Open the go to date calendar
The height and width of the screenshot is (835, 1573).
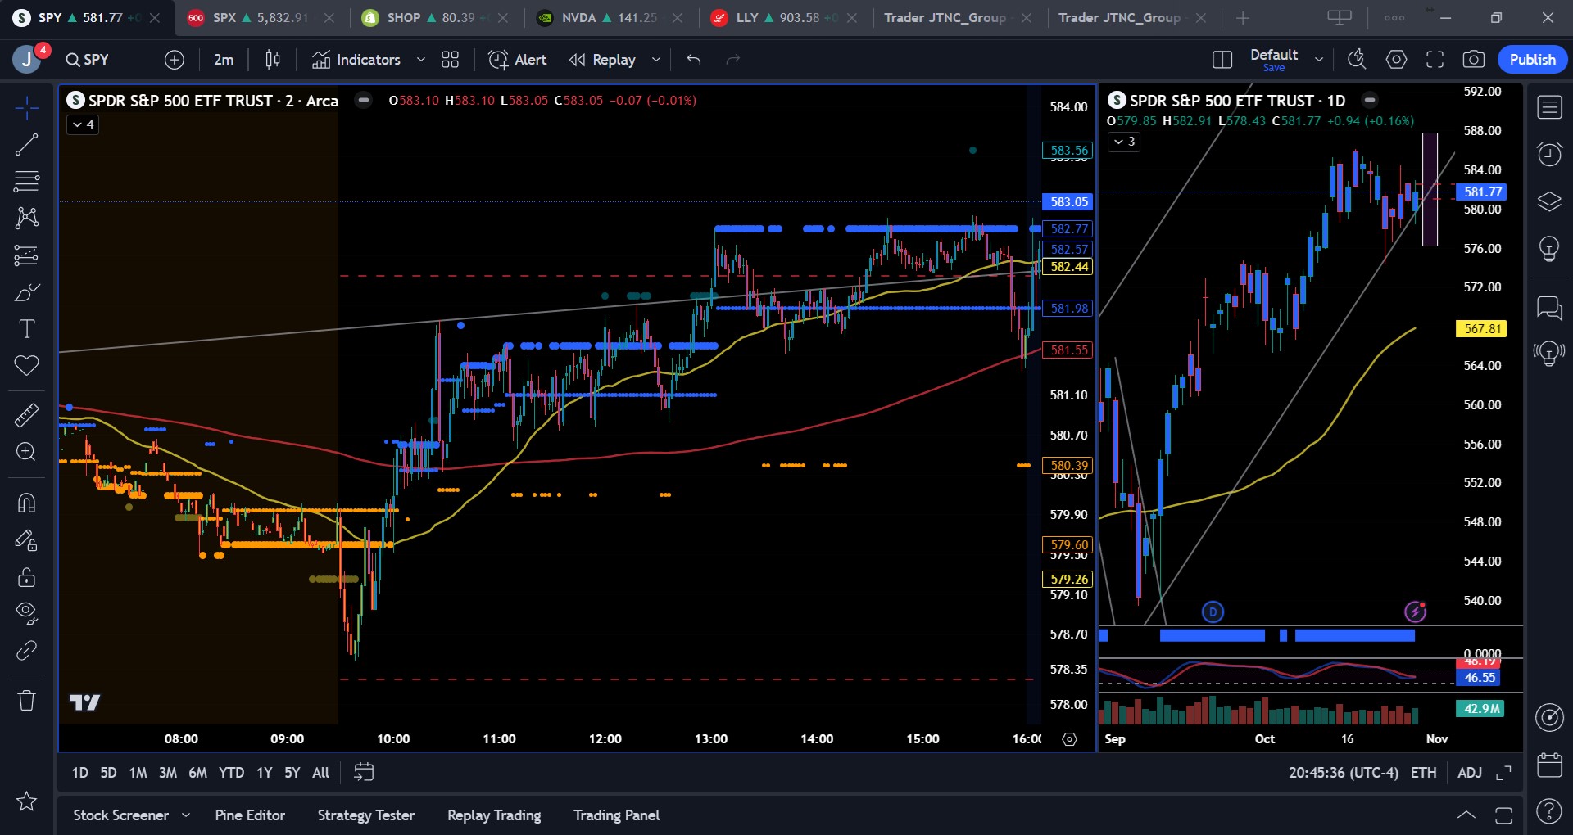[x=364, y=773]
